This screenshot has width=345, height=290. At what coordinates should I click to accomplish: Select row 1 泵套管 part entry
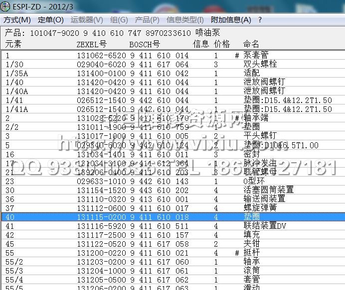click(x=256, y=56)
